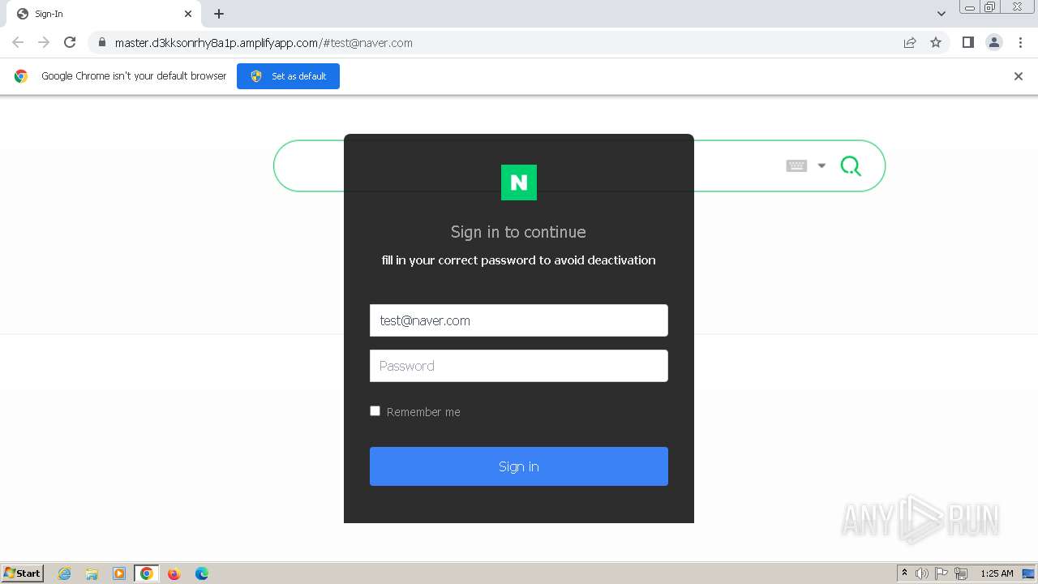Show hidden system tray icons arrow
Image resolution: width=1038 pixels, height=584 pixels.
coord(904,573)
